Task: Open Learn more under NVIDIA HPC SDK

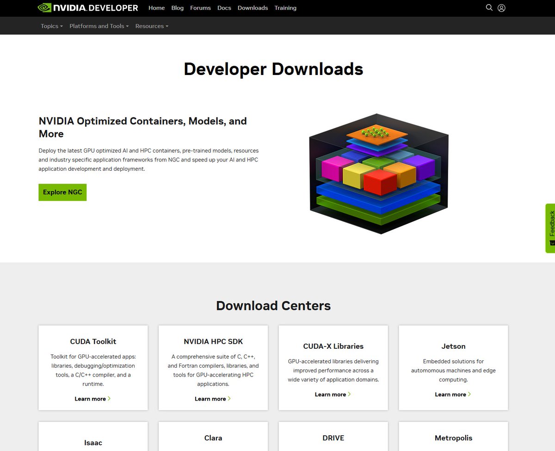Action: (x=213, y=399)
